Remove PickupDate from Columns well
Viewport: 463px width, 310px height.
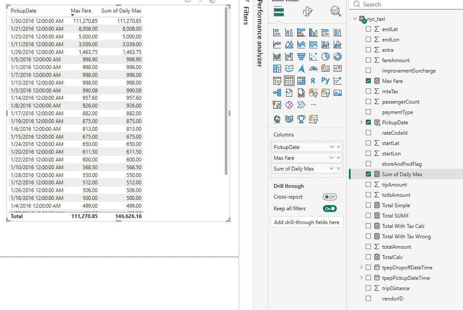tap(338, 147)
